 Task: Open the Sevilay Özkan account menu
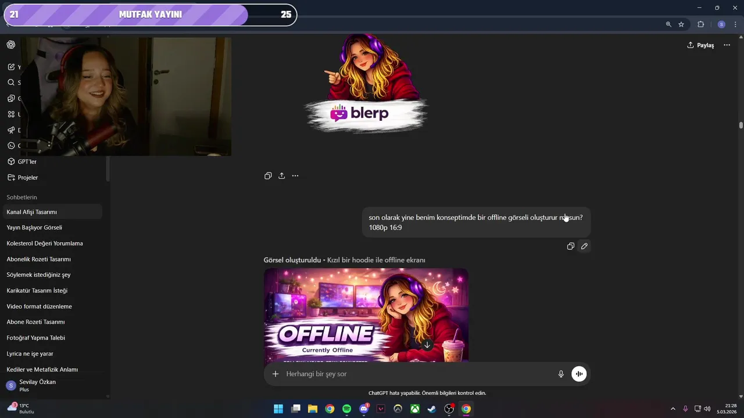click(52, 385)
